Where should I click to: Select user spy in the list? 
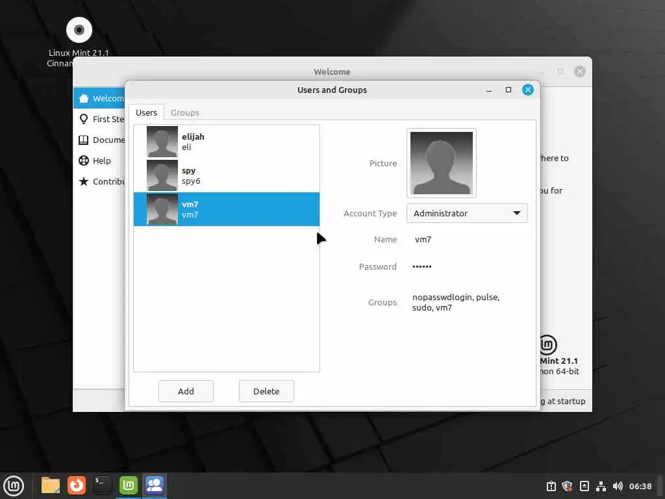click(227, 175)
